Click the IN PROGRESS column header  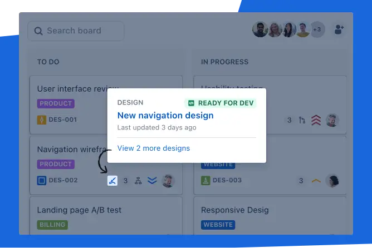224,62
